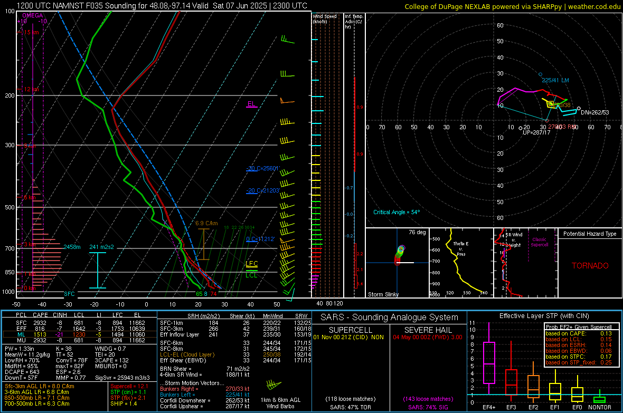Click the EF1 axis label
This screenshot has height=413, width=623.
[555, 407]
